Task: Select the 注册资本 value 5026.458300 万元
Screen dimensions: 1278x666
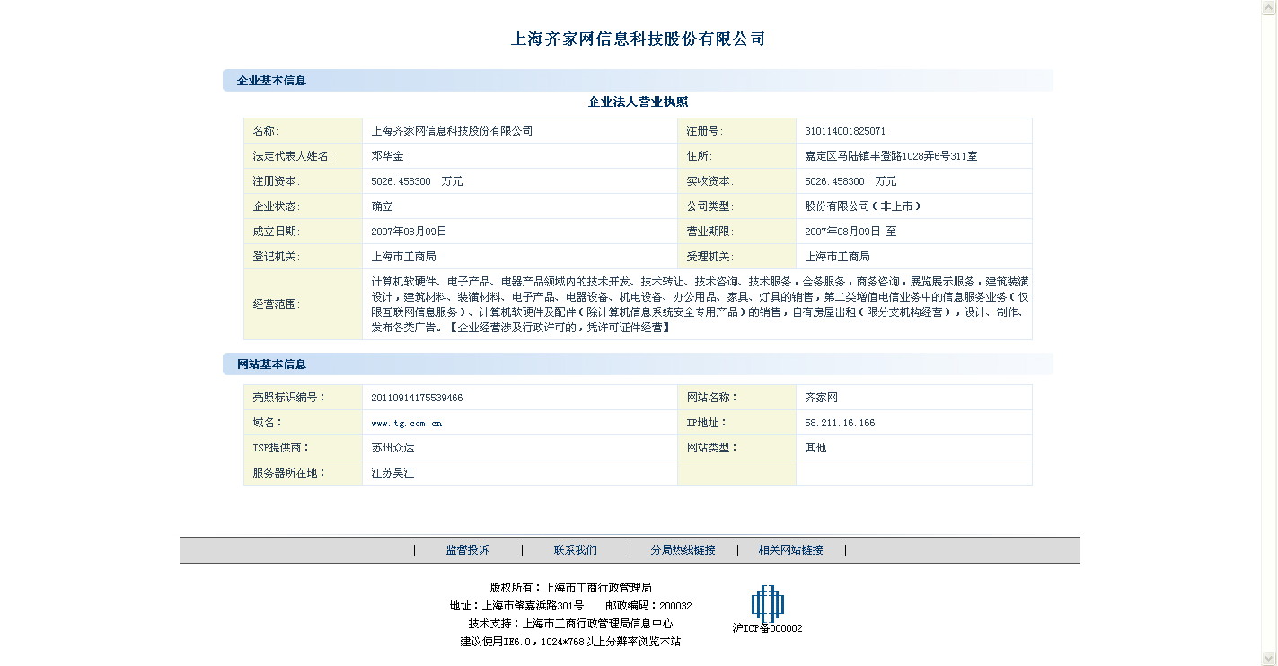Action: pyautogui.click(x=418, y=181)
